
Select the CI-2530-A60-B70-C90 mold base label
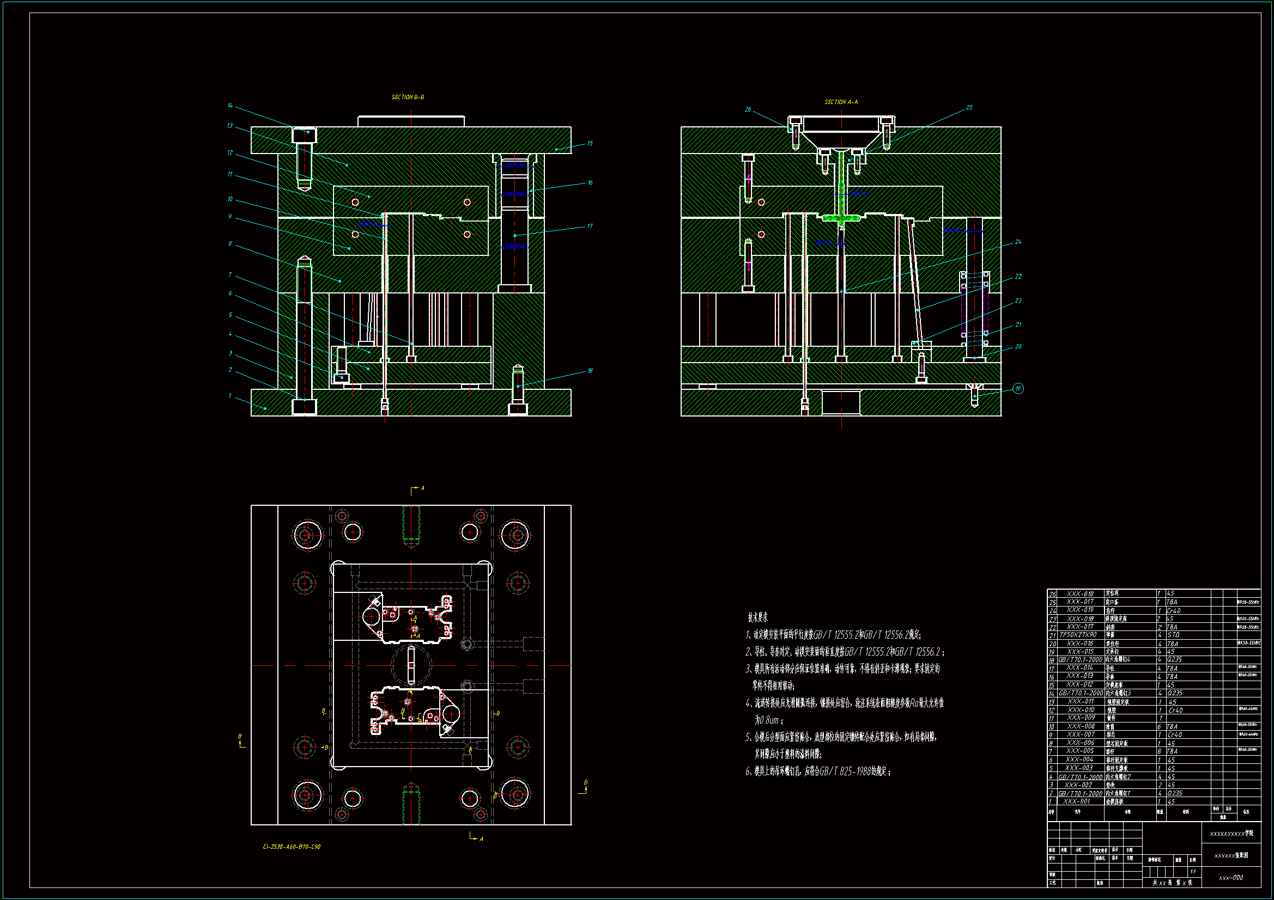click(292, 847)
